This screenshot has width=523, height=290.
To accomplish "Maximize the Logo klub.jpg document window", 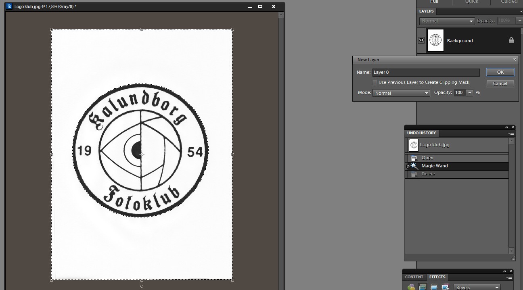I will [x=260, y=6].
